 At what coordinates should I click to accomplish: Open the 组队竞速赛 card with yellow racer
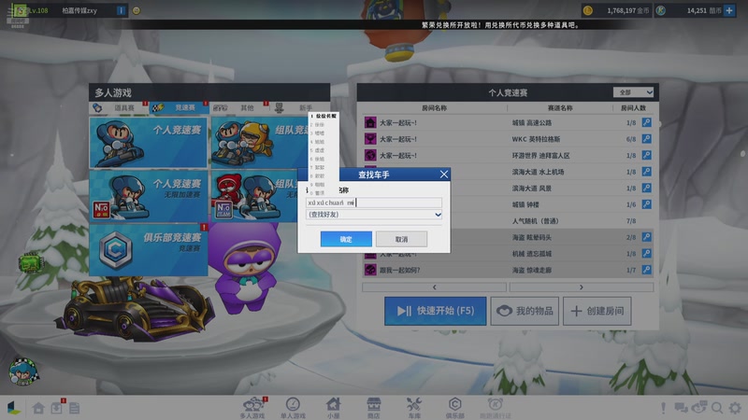260,143
